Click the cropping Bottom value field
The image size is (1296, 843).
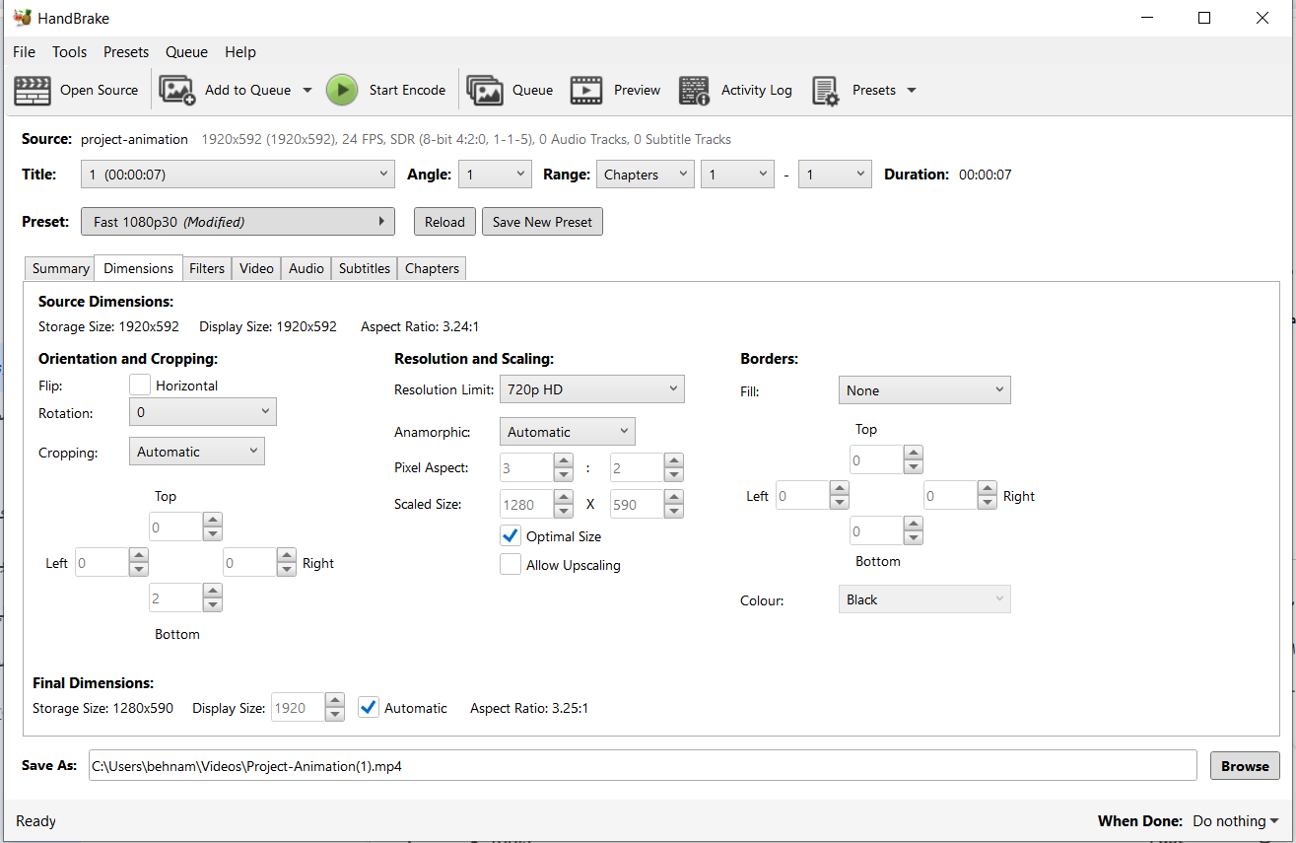tap(176, 597)
